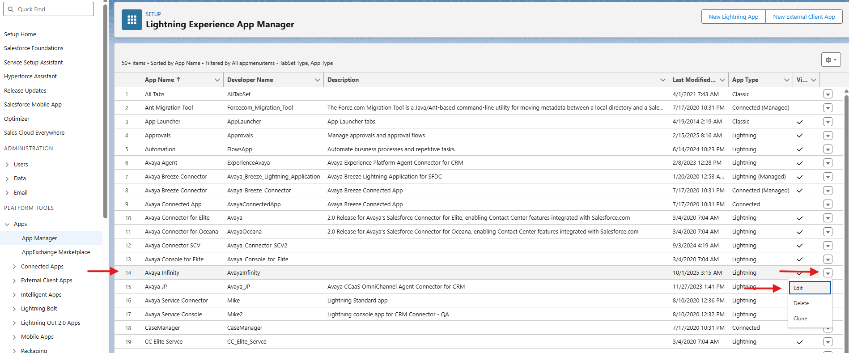Click the App Manager setup grid icon
This screenshot has width=849, height=353.
132,20
